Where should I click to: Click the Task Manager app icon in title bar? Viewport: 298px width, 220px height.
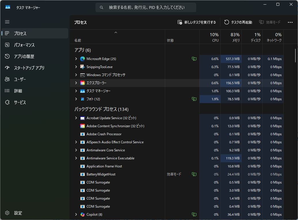point(7,7)
